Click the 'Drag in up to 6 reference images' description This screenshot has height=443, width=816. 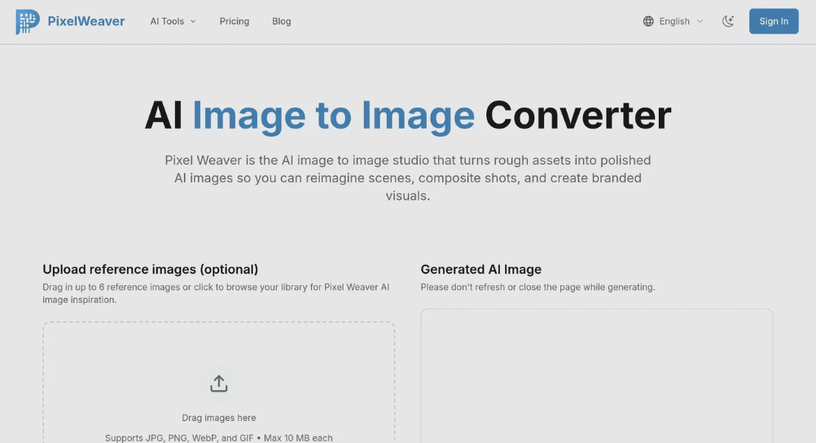pyautogui.click(x=216, y=293)
